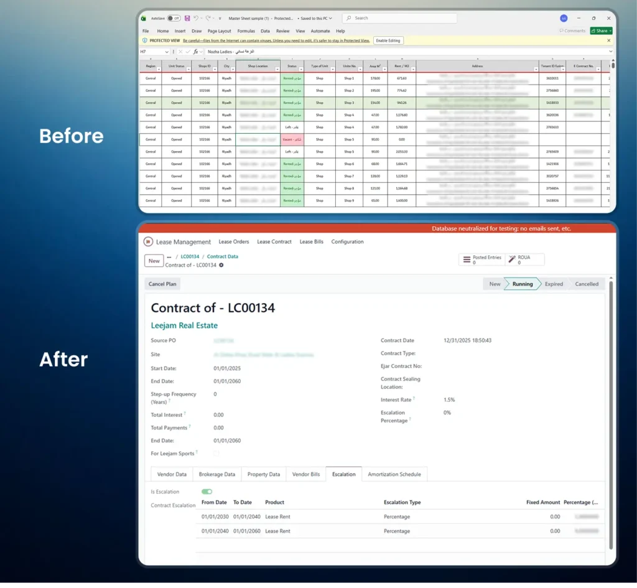Open the Lease Bills menu
The height and width of the screenshot is (588, 637).
[312, 242]
